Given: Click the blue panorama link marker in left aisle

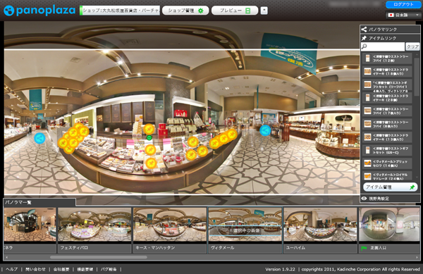Looking at the screenshot, I should coord(39,138).
